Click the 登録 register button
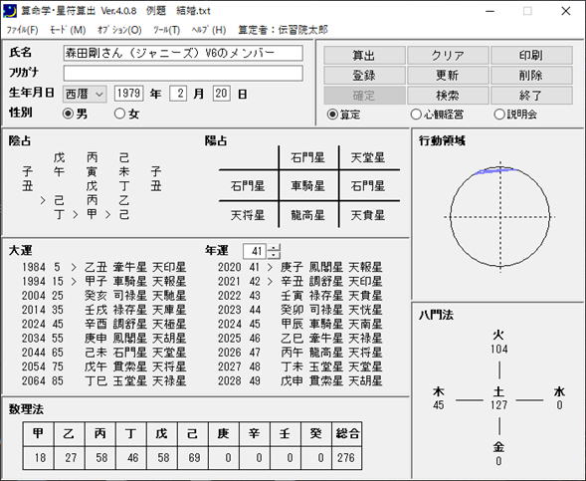The width and height of the screenshot is (586, 481). click(x=364, y=75)
